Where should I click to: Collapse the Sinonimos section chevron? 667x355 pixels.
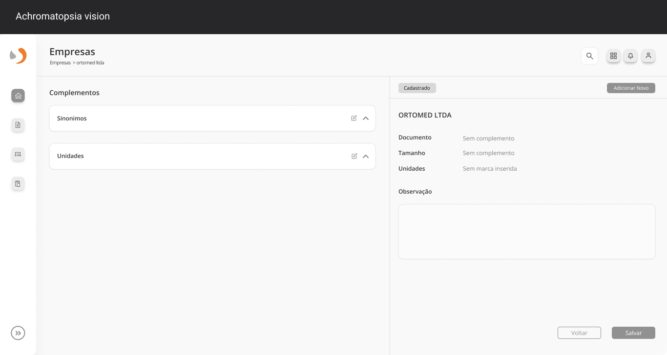366,118
